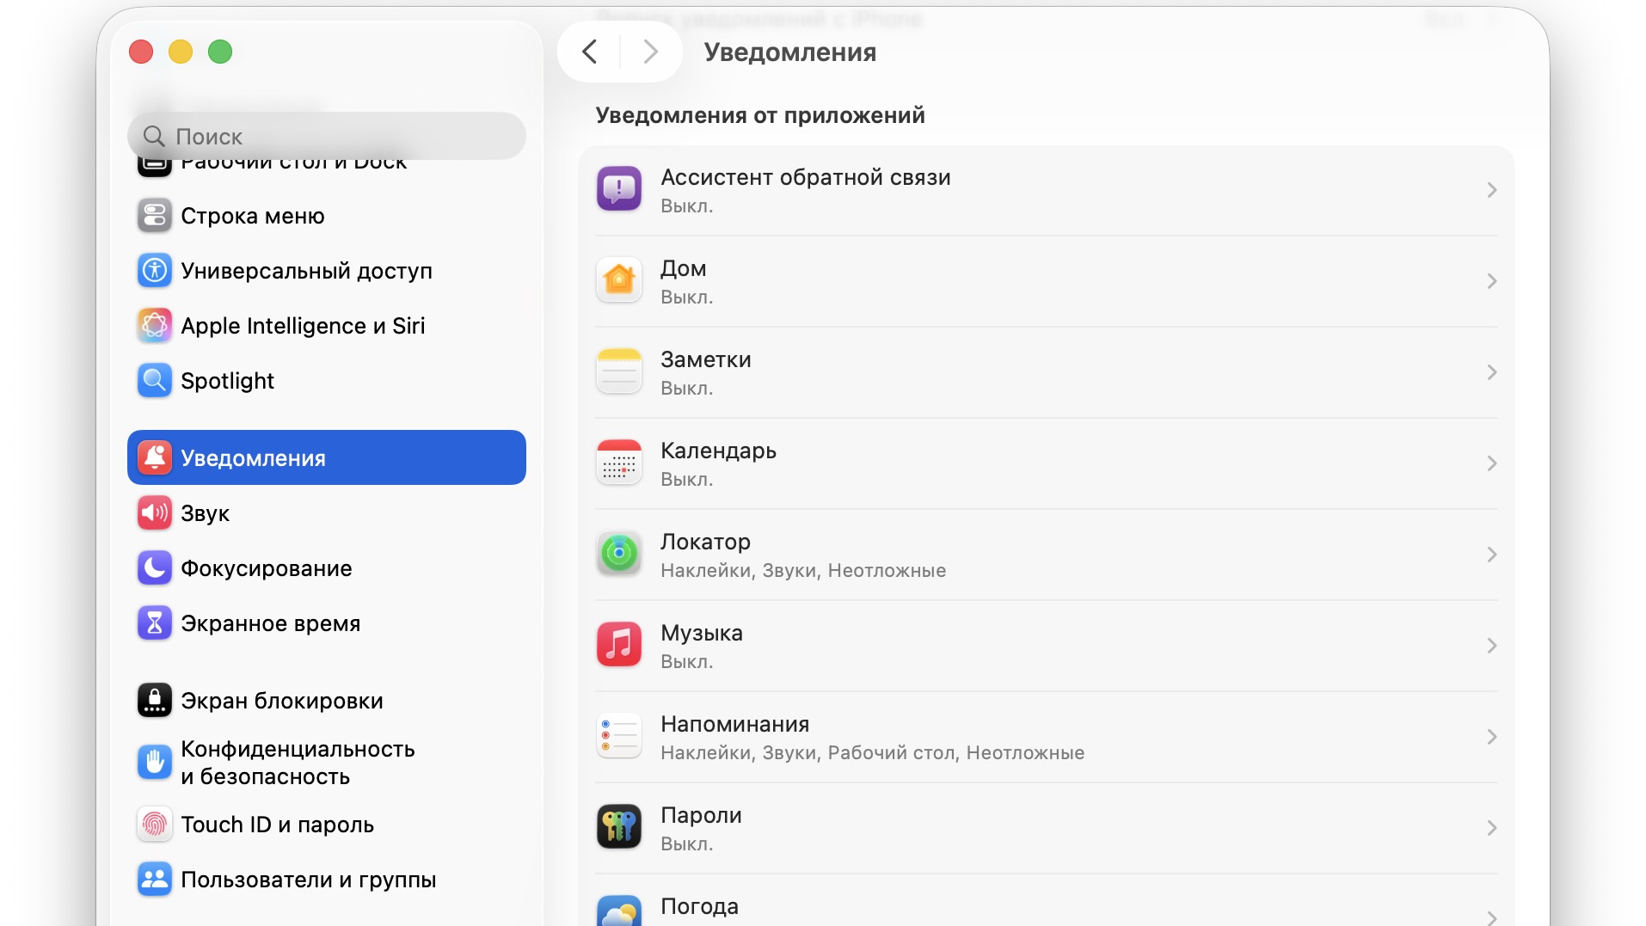This screenshot has width=1646, height=926.
Task: Click the Универсальный доступ accessibility icon
Action: point(155,271)
